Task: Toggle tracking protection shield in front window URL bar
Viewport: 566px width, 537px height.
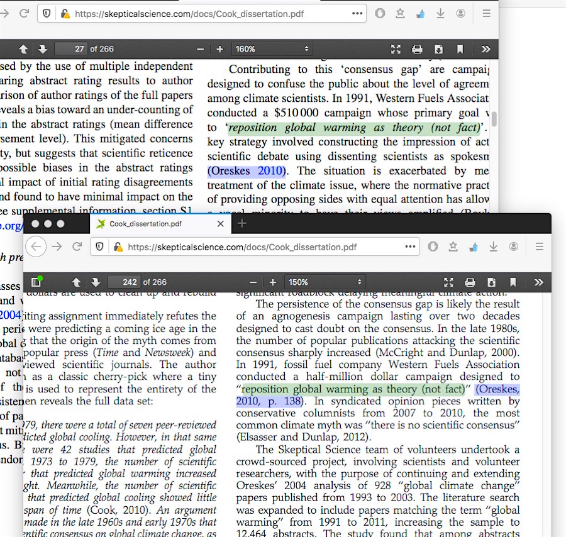Action: tap(100, 247)
